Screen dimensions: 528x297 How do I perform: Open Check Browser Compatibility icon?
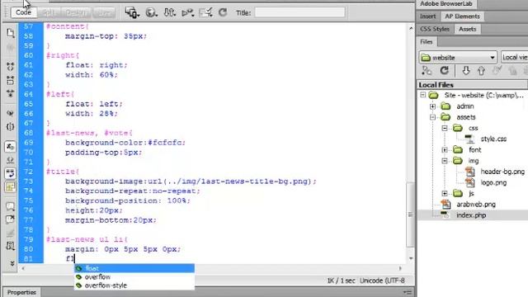click(205, 13)
